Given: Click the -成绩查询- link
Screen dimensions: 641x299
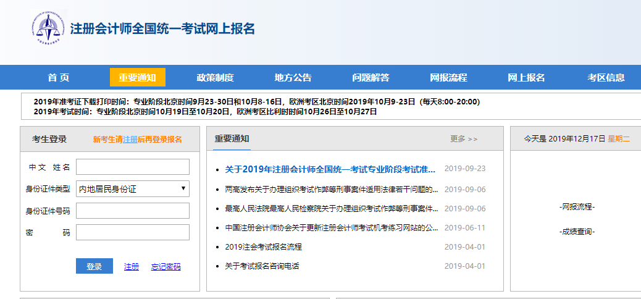Looking at the screenshot, I should point(577,232).
